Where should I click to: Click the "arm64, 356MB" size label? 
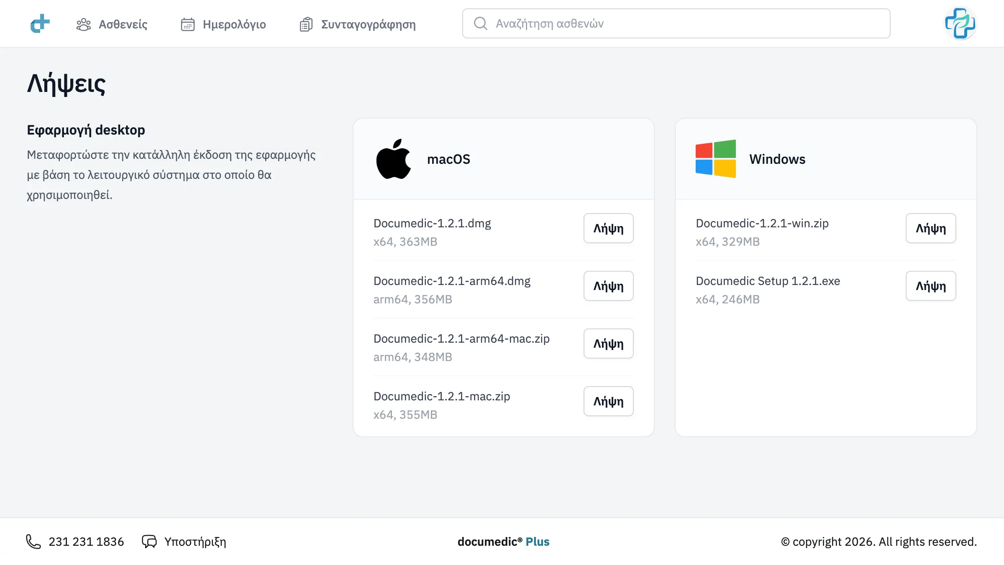(413, 299)
